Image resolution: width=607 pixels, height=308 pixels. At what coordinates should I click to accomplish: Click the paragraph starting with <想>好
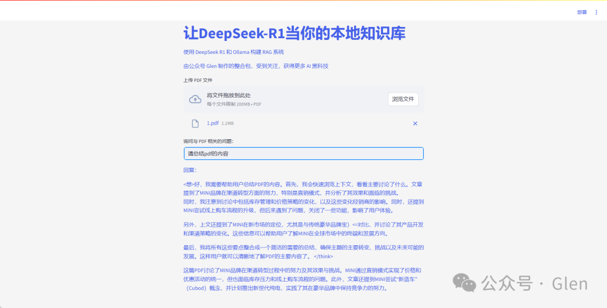click(x=303, y=197)
